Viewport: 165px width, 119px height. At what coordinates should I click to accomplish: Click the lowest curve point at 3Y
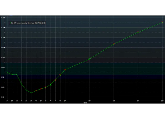[x=31, y=93]
